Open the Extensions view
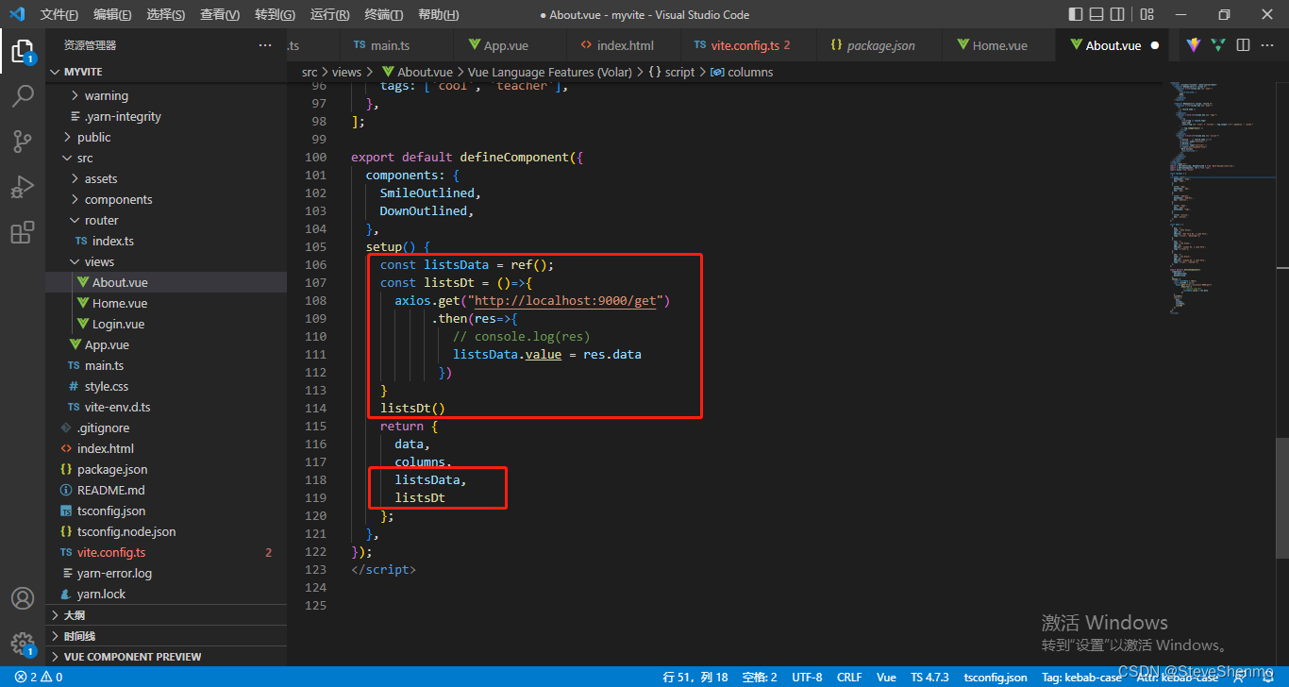Screen dimensions: 1289x687 point(23,232)
